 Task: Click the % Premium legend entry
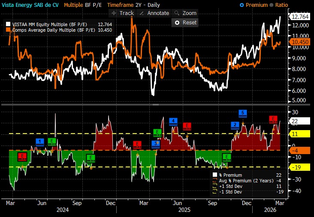coord(230,175)
